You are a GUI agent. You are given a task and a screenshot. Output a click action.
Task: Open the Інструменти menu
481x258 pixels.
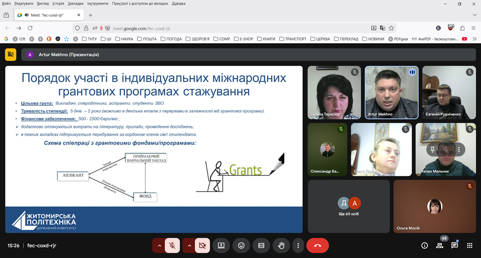[x=97, y=3]
